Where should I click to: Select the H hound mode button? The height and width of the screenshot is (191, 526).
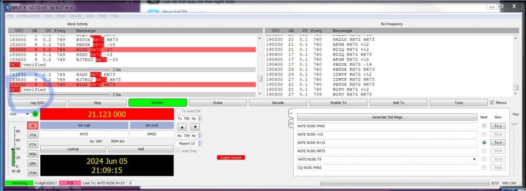point(33,125)
